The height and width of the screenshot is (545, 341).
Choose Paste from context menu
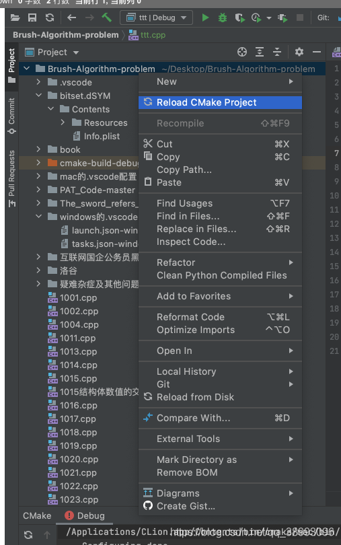click(x=220, y=182)
